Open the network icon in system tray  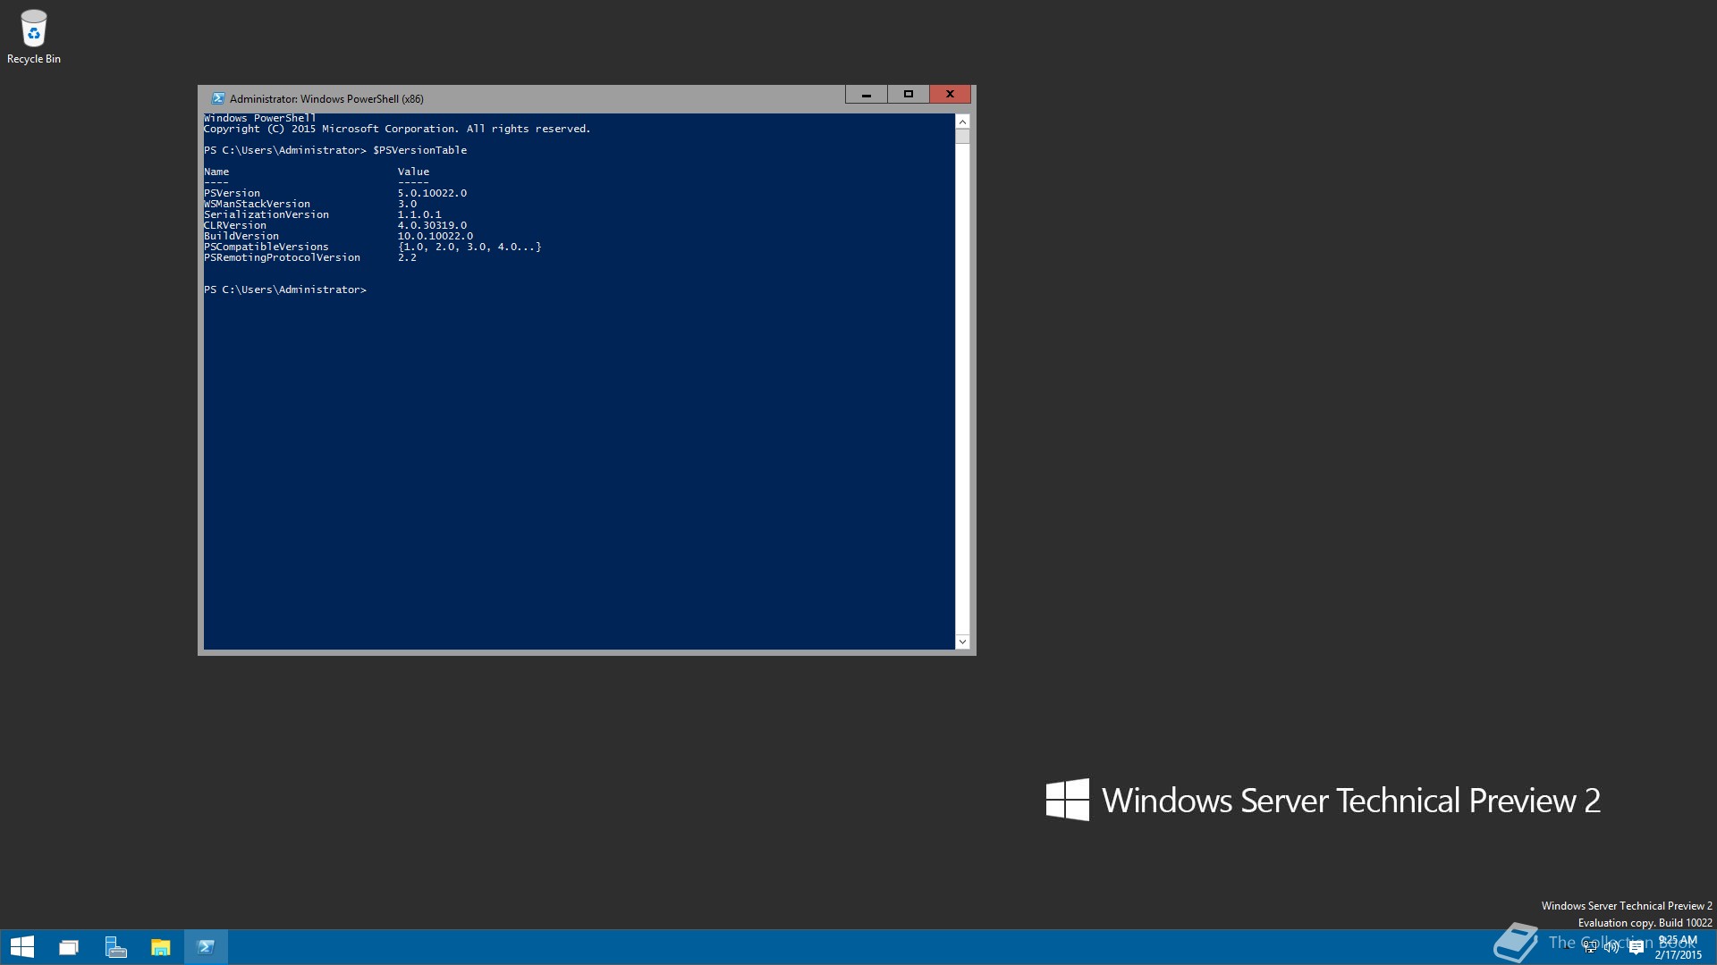pyautogui.click(x=1590, y=947)
